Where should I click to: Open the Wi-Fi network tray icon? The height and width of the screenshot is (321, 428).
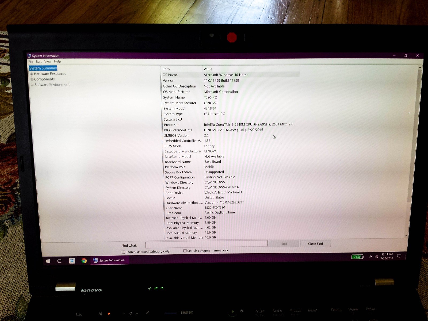(376, 257)
